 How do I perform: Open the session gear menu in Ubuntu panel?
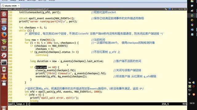tap(185, 9)
